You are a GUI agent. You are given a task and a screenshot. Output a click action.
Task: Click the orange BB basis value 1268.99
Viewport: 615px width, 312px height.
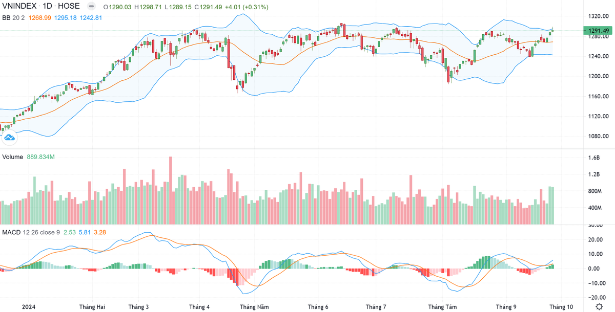(40, 17)
